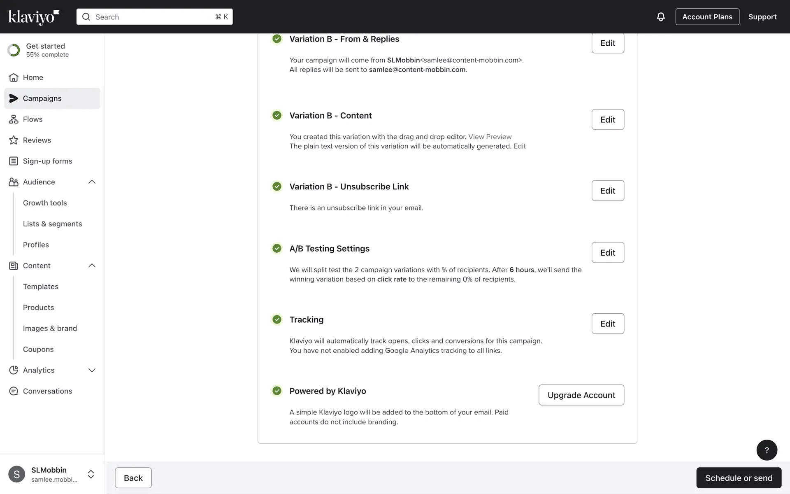Collapse the Content section chevron
The width and height of the screenshot is (790, 494).
[x=92, y=266]
